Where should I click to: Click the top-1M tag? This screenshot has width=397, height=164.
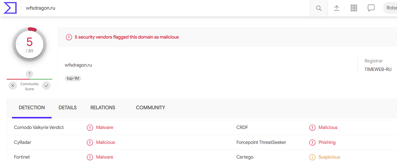tap(73, 78)
